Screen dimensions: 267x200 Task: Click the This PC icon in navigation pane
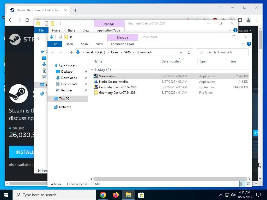coord(56,98)
